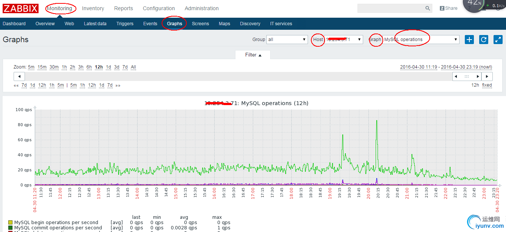The width and height of the screenshot is (506, 232).
Task: Click the MySQL operations graph title
Action: (x=256, y=103)
